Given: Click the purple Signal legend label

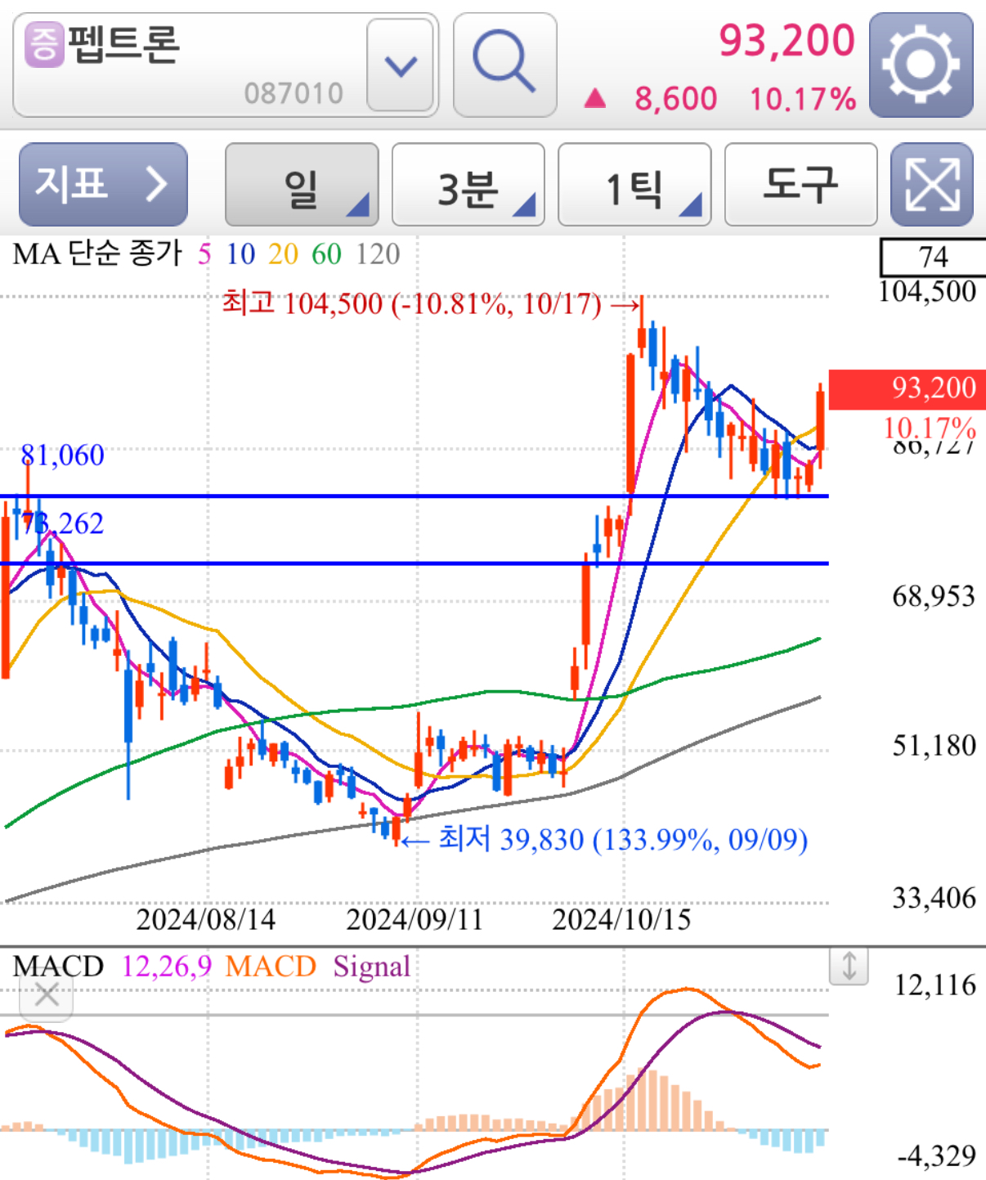Looking at the screenshot, I should point(371,967).
